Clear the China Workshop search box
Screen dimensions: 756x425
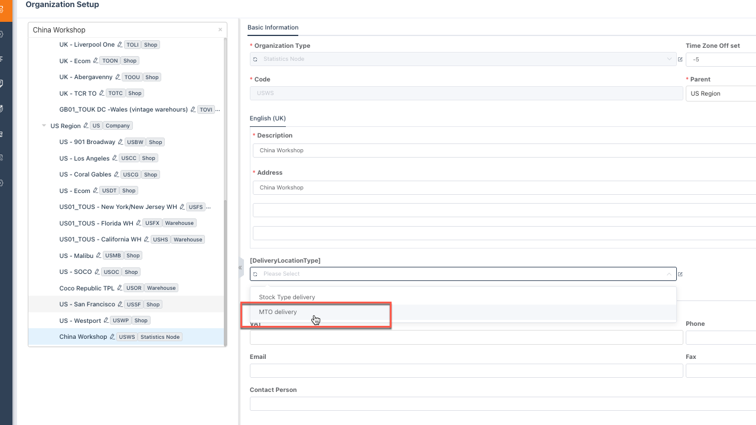pos(220,30)
